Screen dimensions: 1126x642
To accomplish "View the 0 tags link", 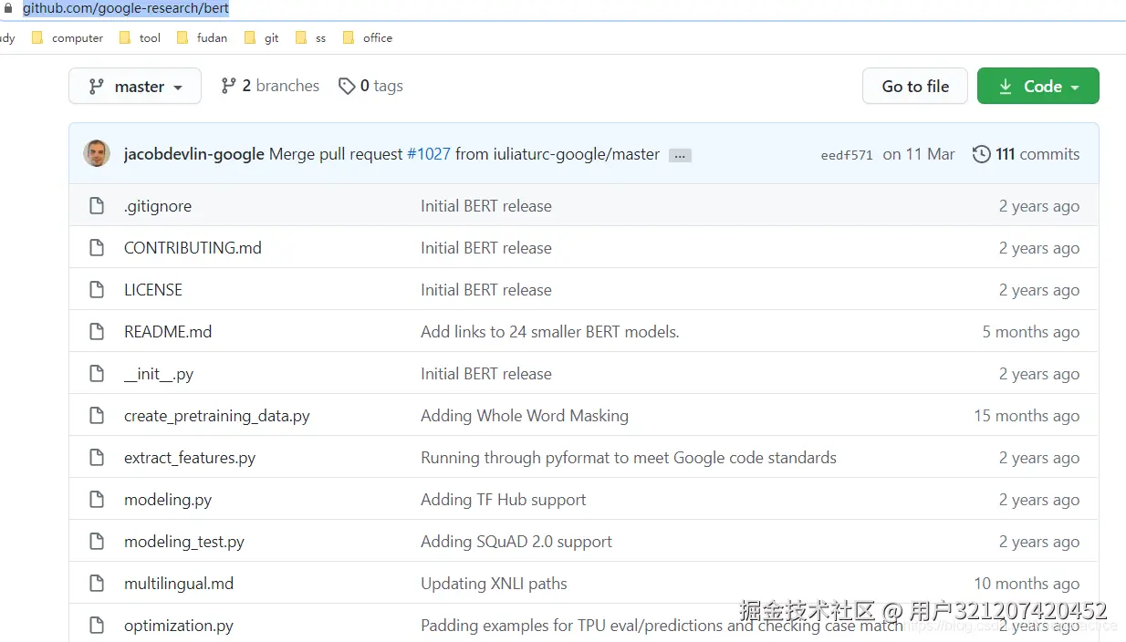I will coord(370,86).
